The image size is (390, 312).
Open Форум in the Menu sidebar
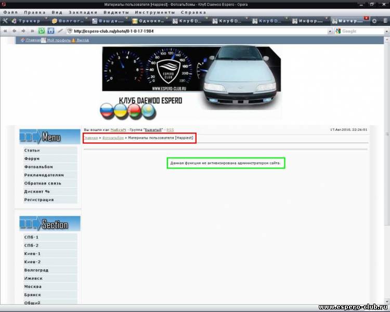(50, 159)
